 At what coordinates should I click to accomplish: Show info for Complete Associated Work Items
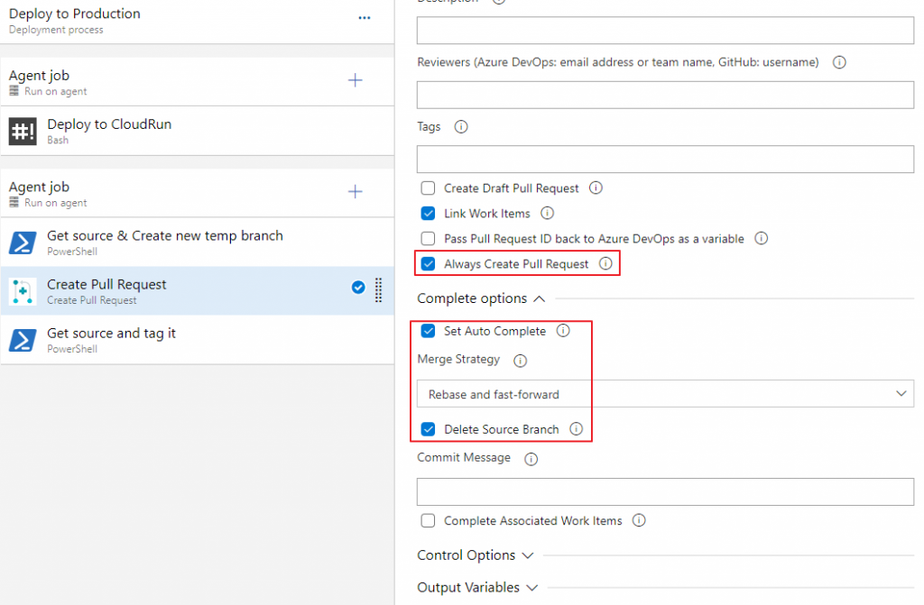point(639,520)
